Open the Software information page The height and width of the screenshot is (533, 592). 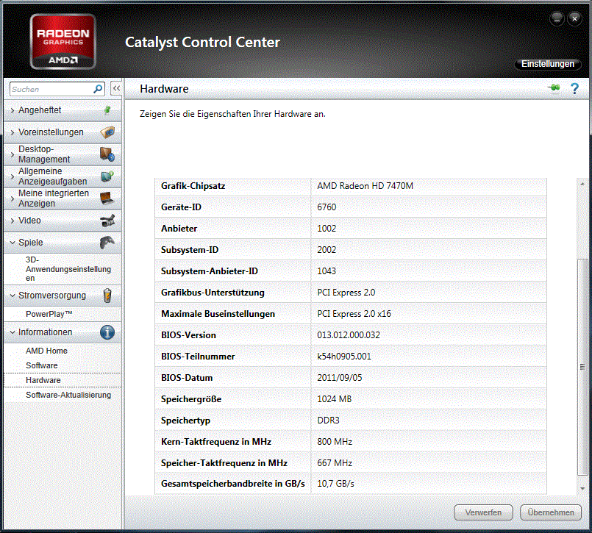pos(41,365)
